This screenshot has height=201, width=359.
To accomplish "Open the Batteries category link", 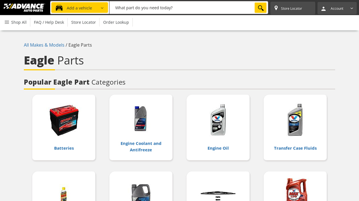I will [64, 148].
